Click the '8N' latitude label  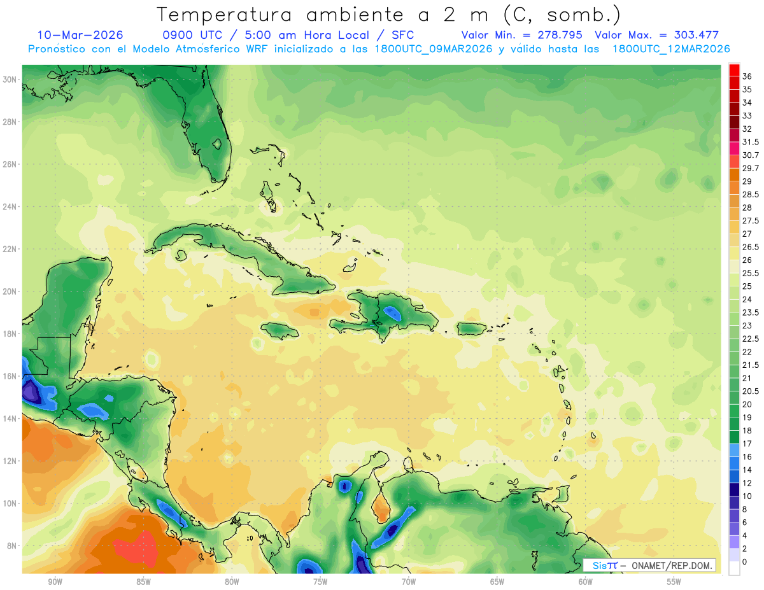(13, 546)
